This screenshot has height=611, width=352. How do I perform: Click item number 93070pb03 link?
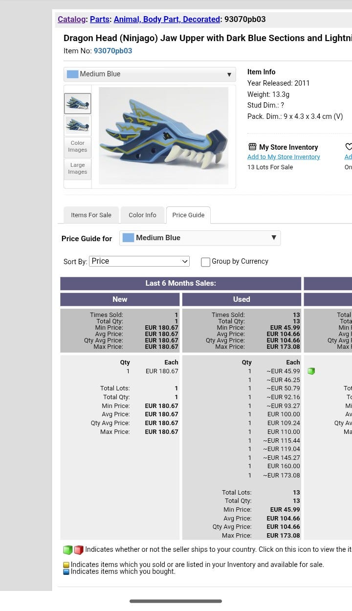(113, 51)
